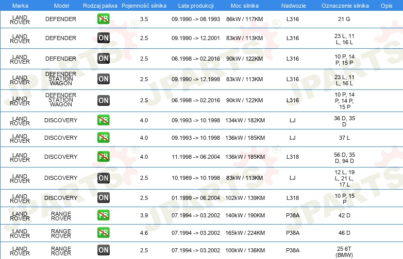This screenshot has width=403, height=259.
Task: Click ON icon for Defender Station Wagon 83kW
Action: pos(103,79)
